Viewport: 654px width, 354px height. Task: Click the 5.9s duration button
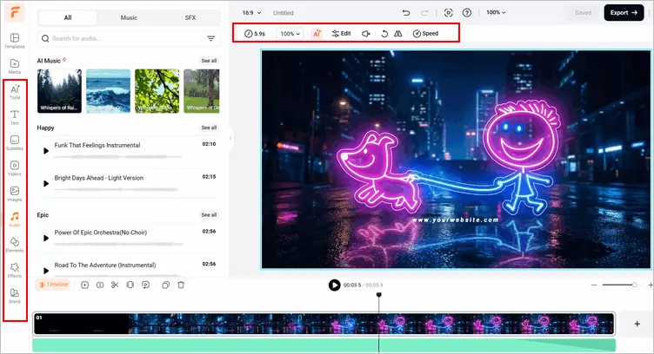point(255,34)
